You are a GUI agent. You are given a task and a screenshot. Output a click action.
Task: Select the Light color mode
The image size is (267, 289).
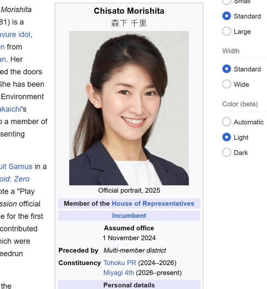tap(227, 137)
